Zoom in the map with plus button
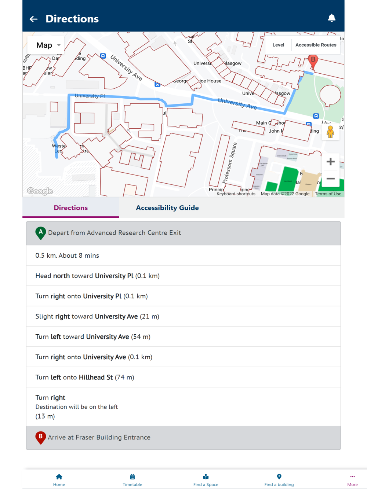Image resolution: width=367 pixels, height=489 pixels. (x=330, y=162)
